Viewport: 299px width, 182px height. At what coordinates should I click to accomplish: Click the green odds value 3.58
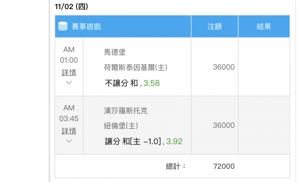152,83
